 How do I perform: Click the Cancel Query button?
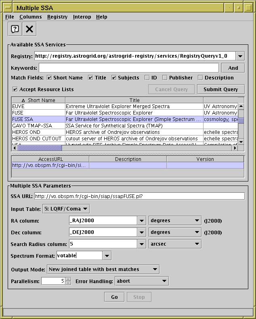pos(171,89)
